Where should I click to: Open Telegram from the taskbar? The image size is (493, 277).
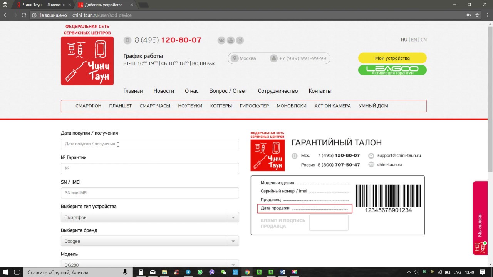pyautogui.click(x=188, y=272)
